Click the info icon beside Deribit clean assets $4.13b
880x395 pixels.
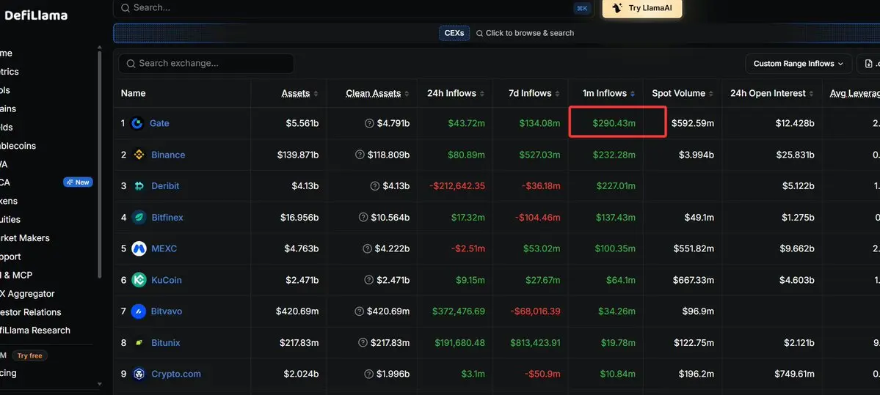tap(375, 186)
